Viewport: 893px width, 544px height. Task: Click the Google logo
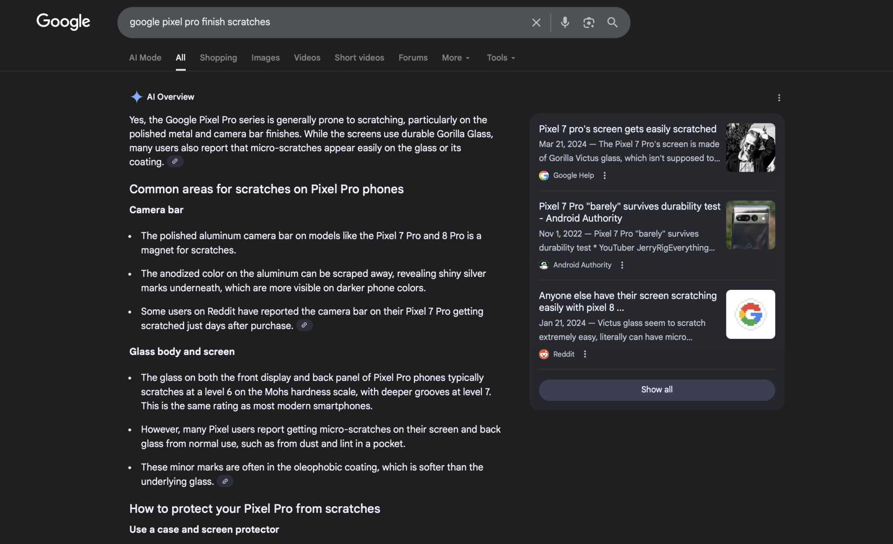63,21
